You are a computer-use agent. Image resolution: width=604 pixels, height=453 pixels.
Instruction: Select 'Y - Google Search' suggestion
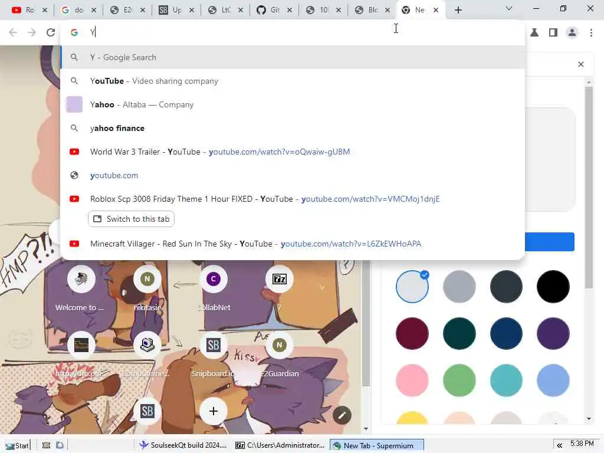(x=293, y=57)
